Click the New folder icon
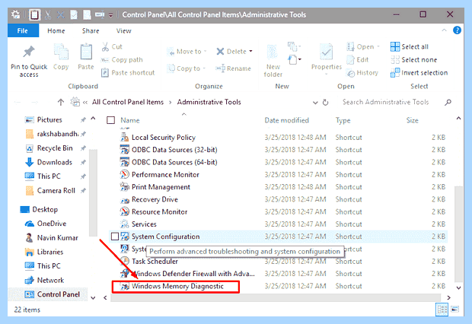 click(273, 52)
